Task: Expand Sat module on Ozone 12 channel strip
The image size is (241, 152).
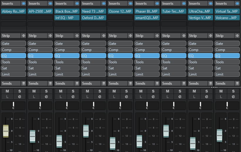Action: pyautogui.click(x=120, y=68)
